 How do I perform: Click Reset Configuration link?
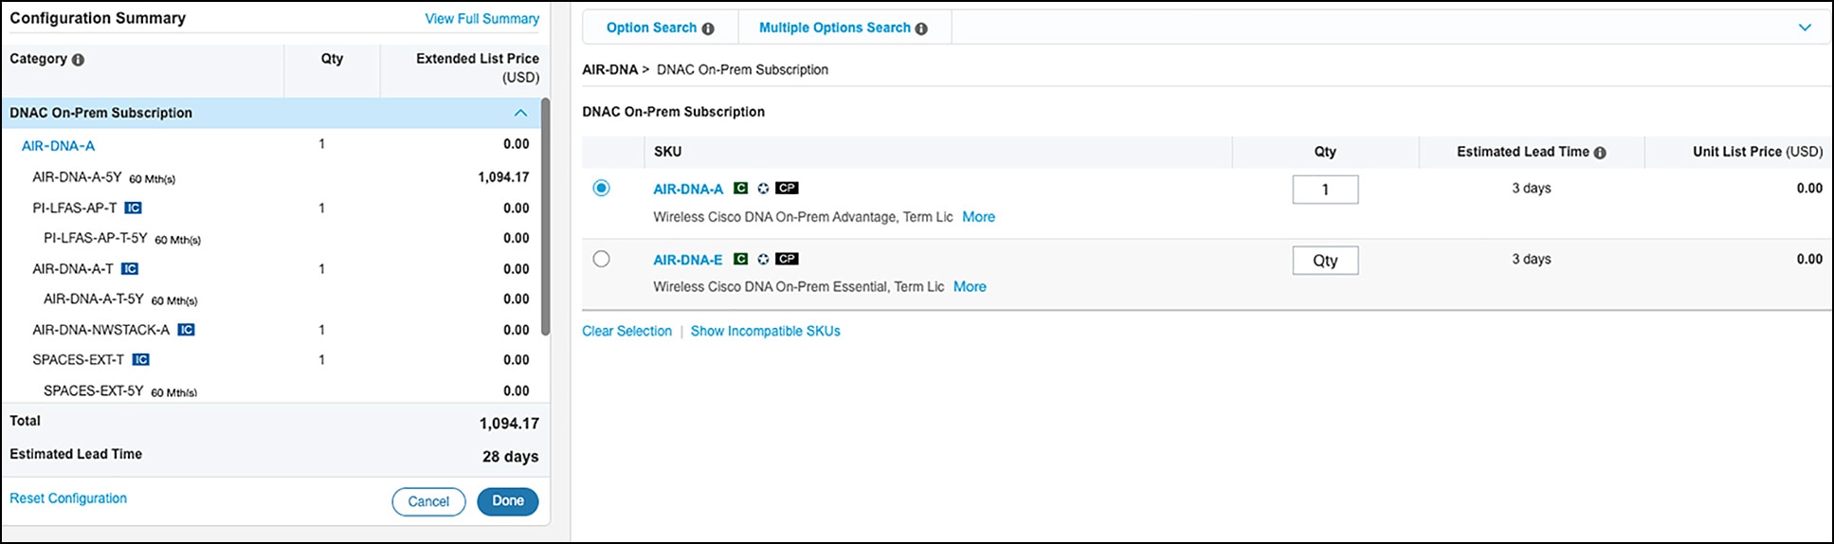[x=68, y=499]
